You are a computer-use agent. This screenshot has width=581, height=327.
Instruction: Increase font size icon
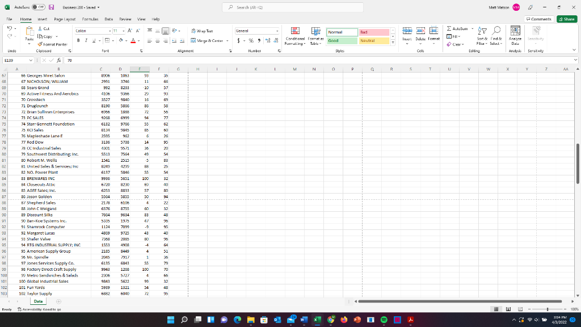click(x=130, y=31)
